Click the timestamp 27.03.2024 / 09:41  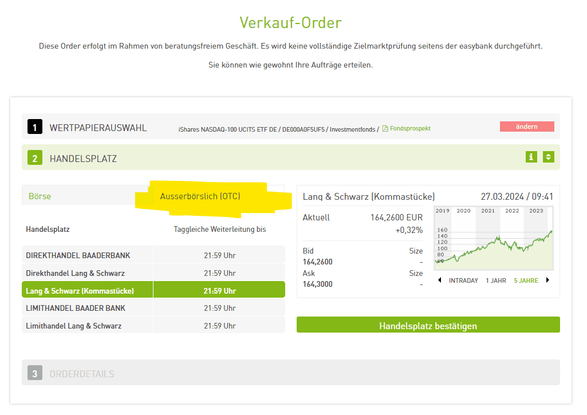coord(517,196)
